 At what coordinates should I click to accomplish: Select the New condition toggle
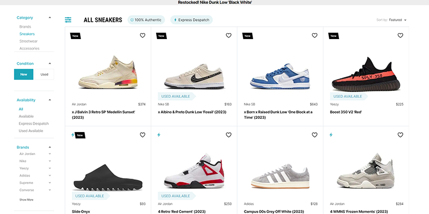24,74
